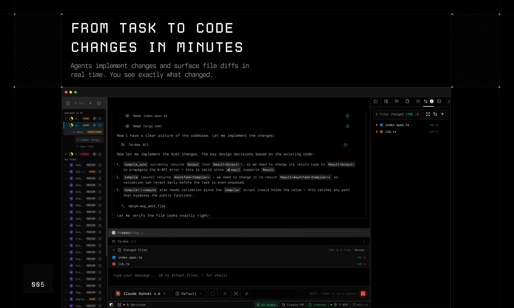
Task: Open the app grid launcher at sidebar top
Action: click(68, 103)
